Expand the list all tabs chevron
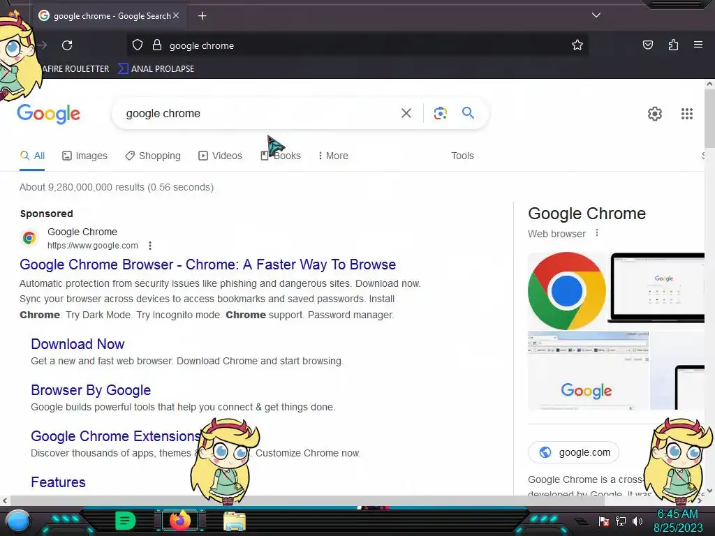Image resolution: width=715 pixels, height=536 pixels. click(596, 15)
